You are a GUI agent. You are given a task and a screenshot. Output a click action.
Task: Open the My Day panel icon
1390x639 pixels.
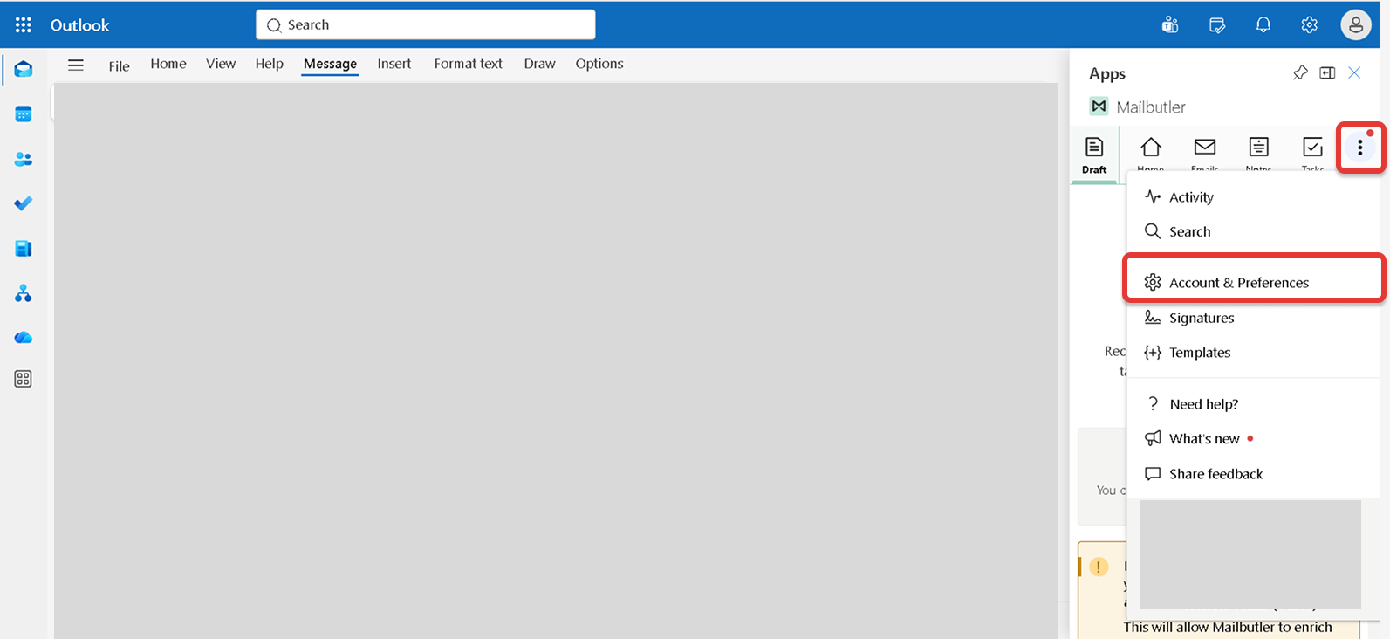[x=1217, y=25]
